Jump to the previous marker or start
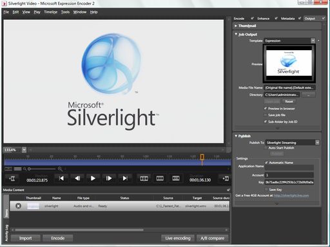 tap(61, 178)
